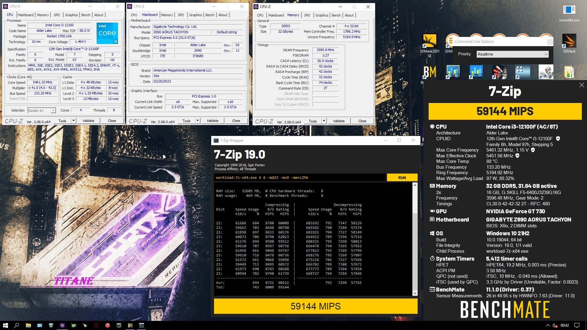
Task: Click the 7-Zip command line input field
Action: coord(300,178)
